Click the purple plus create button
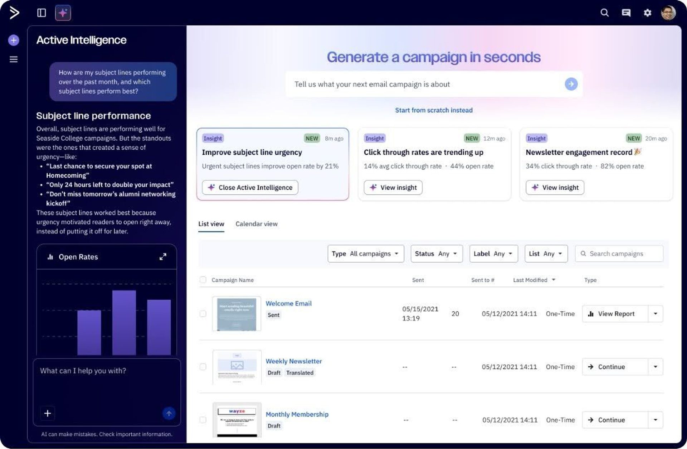Viewport: 687px width, 449px height. point(14,40)
